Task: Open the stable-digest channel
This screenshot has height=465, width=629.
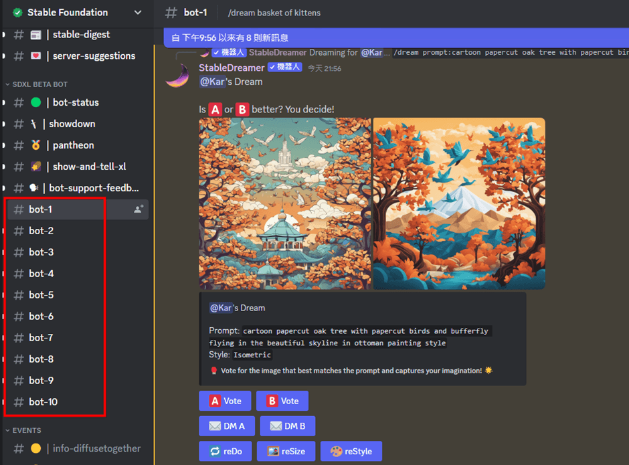Action: click(x=80, y=34)
